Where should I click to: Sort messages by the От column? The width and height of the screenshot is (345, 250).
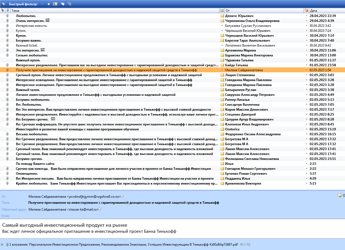tap(264, 10)
